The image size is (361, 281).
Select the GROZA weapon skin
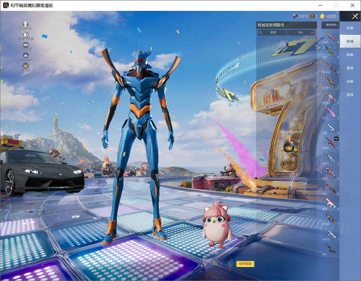(330, 97)
